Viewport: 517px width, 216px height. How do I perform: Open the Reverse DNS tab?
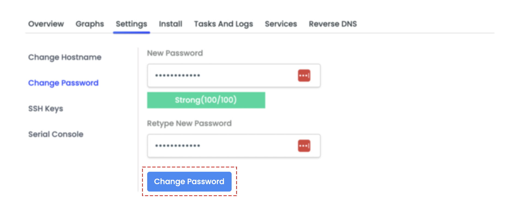coord(333,24)
